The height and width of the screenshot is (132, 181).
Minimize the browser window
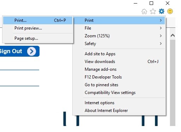click(x=135, y=3)
